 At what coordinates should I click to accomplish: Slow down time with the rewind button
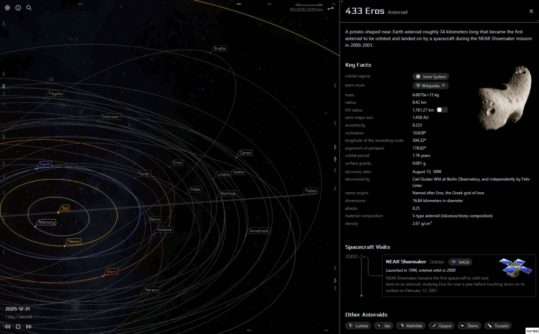pyautogui.click(x=7, y=327)
